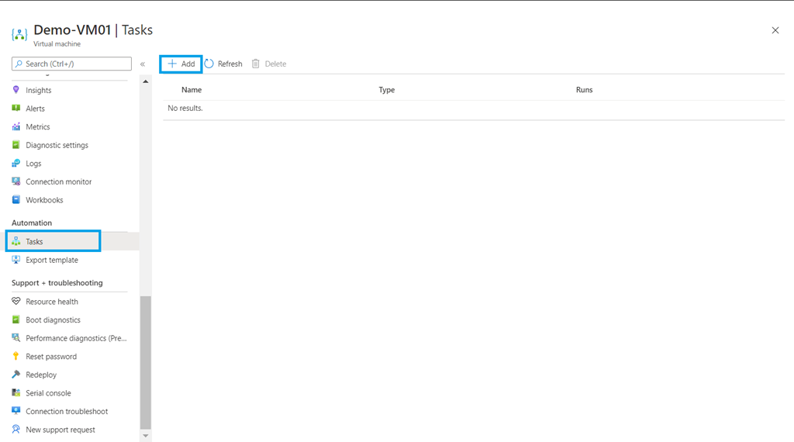Close the Tasks blade with X
794x442 pixels.
775,30
